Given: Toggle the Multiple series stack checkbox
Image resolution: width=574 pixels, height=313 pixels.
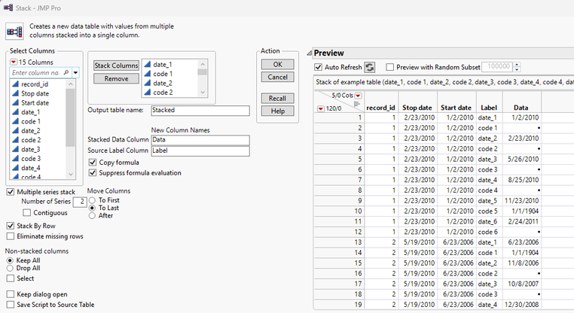Looking at the screenshot, I should (11, 192).
